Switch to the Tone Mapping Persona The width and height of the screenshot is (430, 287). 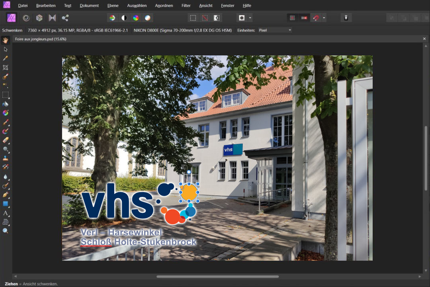[x=52, y=18]
